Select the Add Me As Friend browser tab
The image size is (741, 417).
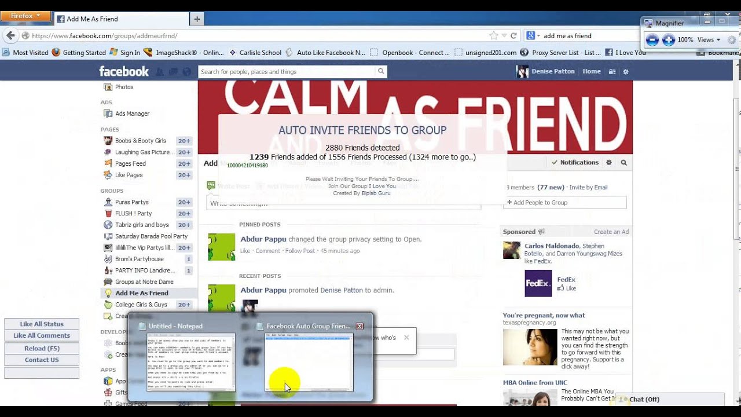coord(121,19)
